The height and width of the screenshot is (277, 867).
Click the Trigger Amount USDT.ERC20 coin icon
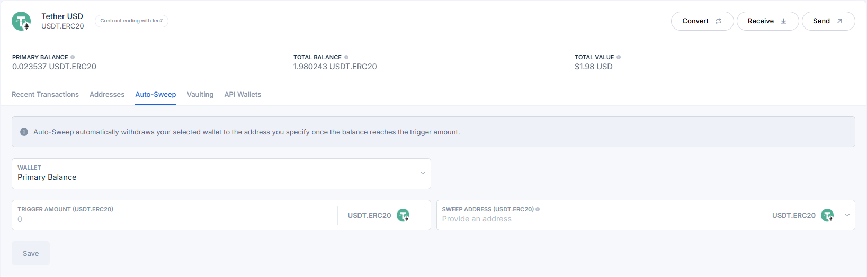coord(403,215)
